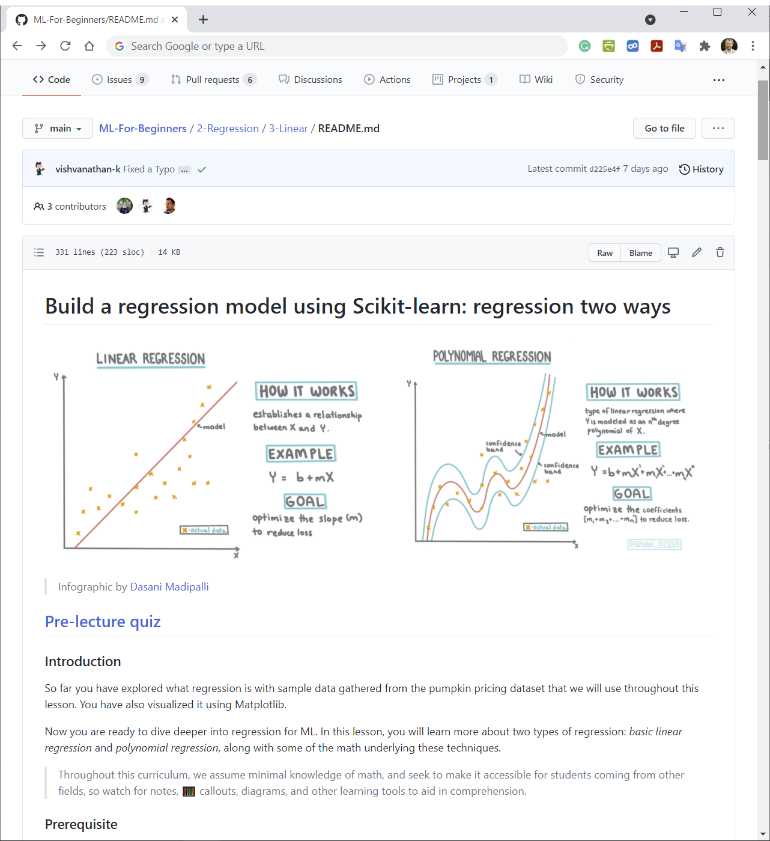Toggle Raw view of the README
Image resolution: width=770 pixels, height=841 pixels.
[604, 252]
